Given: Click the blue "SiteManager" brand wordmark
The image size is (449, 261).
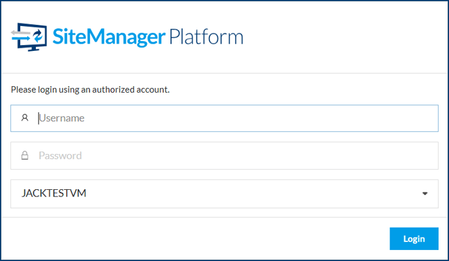Looking at the screenshot, I should point(109,37).
